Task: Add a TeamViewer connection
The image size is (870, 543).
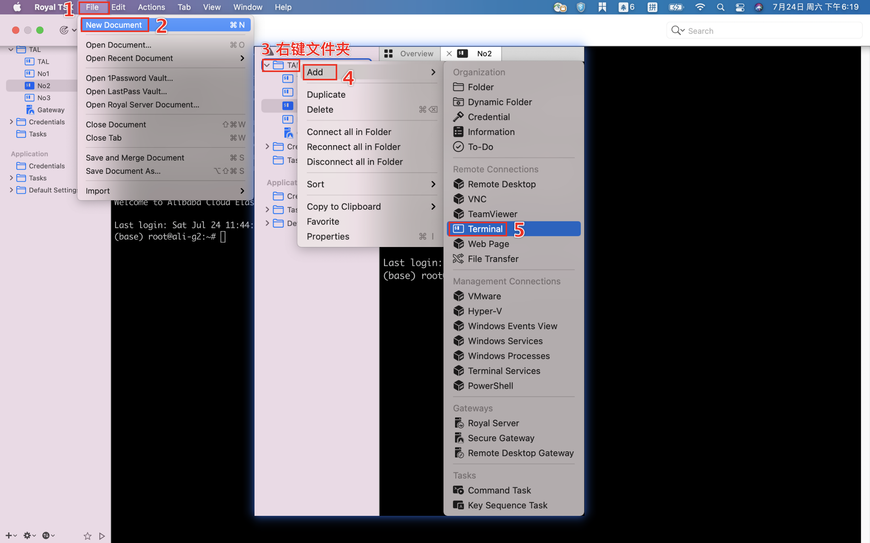Action: [x=514, y=214]
